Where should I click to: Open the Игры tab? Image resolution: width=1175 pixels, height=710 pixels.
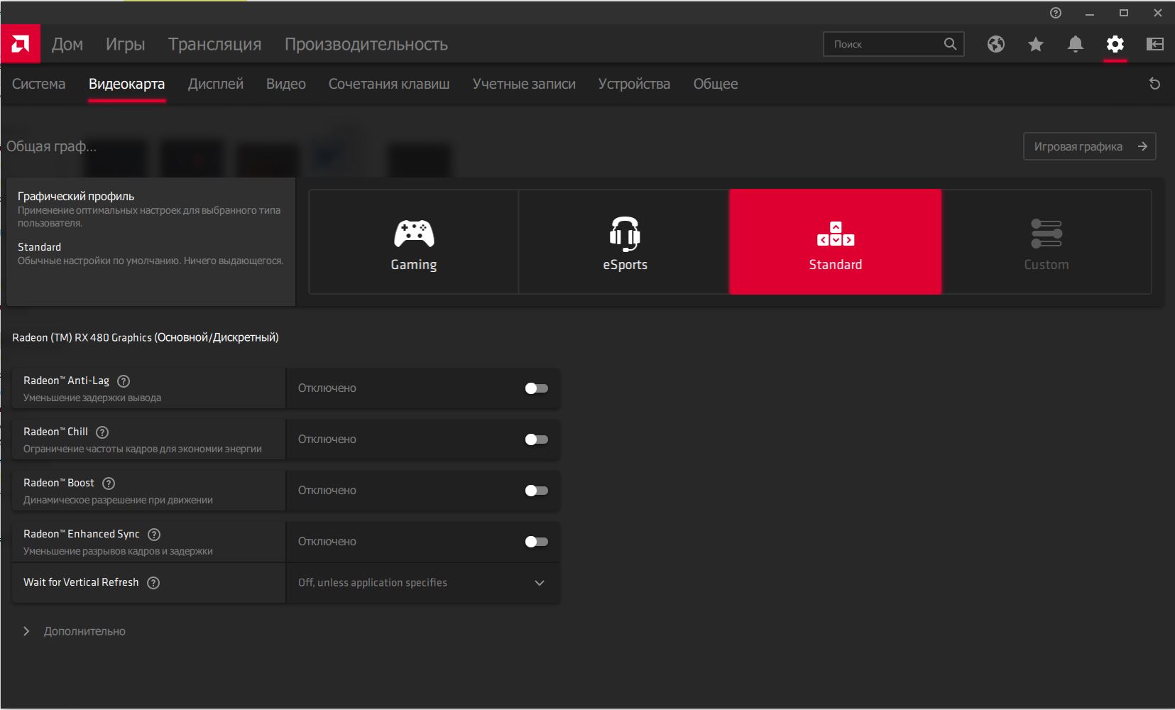[126, 44]
